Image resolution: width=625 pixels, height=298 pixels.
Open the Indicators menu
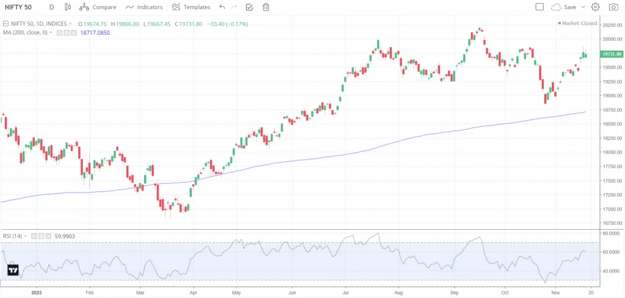coord(144,7)
